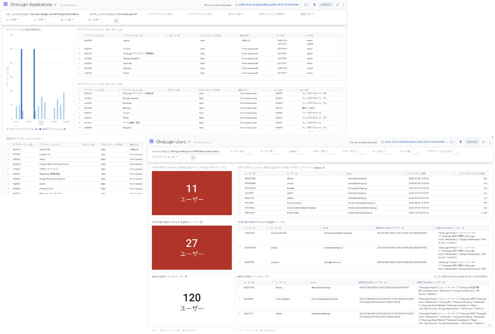Click Add Panel in OneLogin Applications dashboard

(x=326, y=5)
